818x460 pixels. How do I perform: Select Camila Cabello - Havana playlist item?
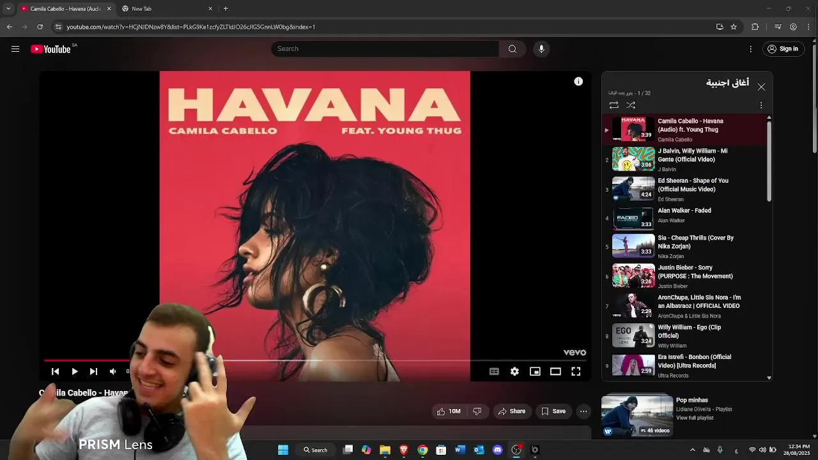click(684, 129)
